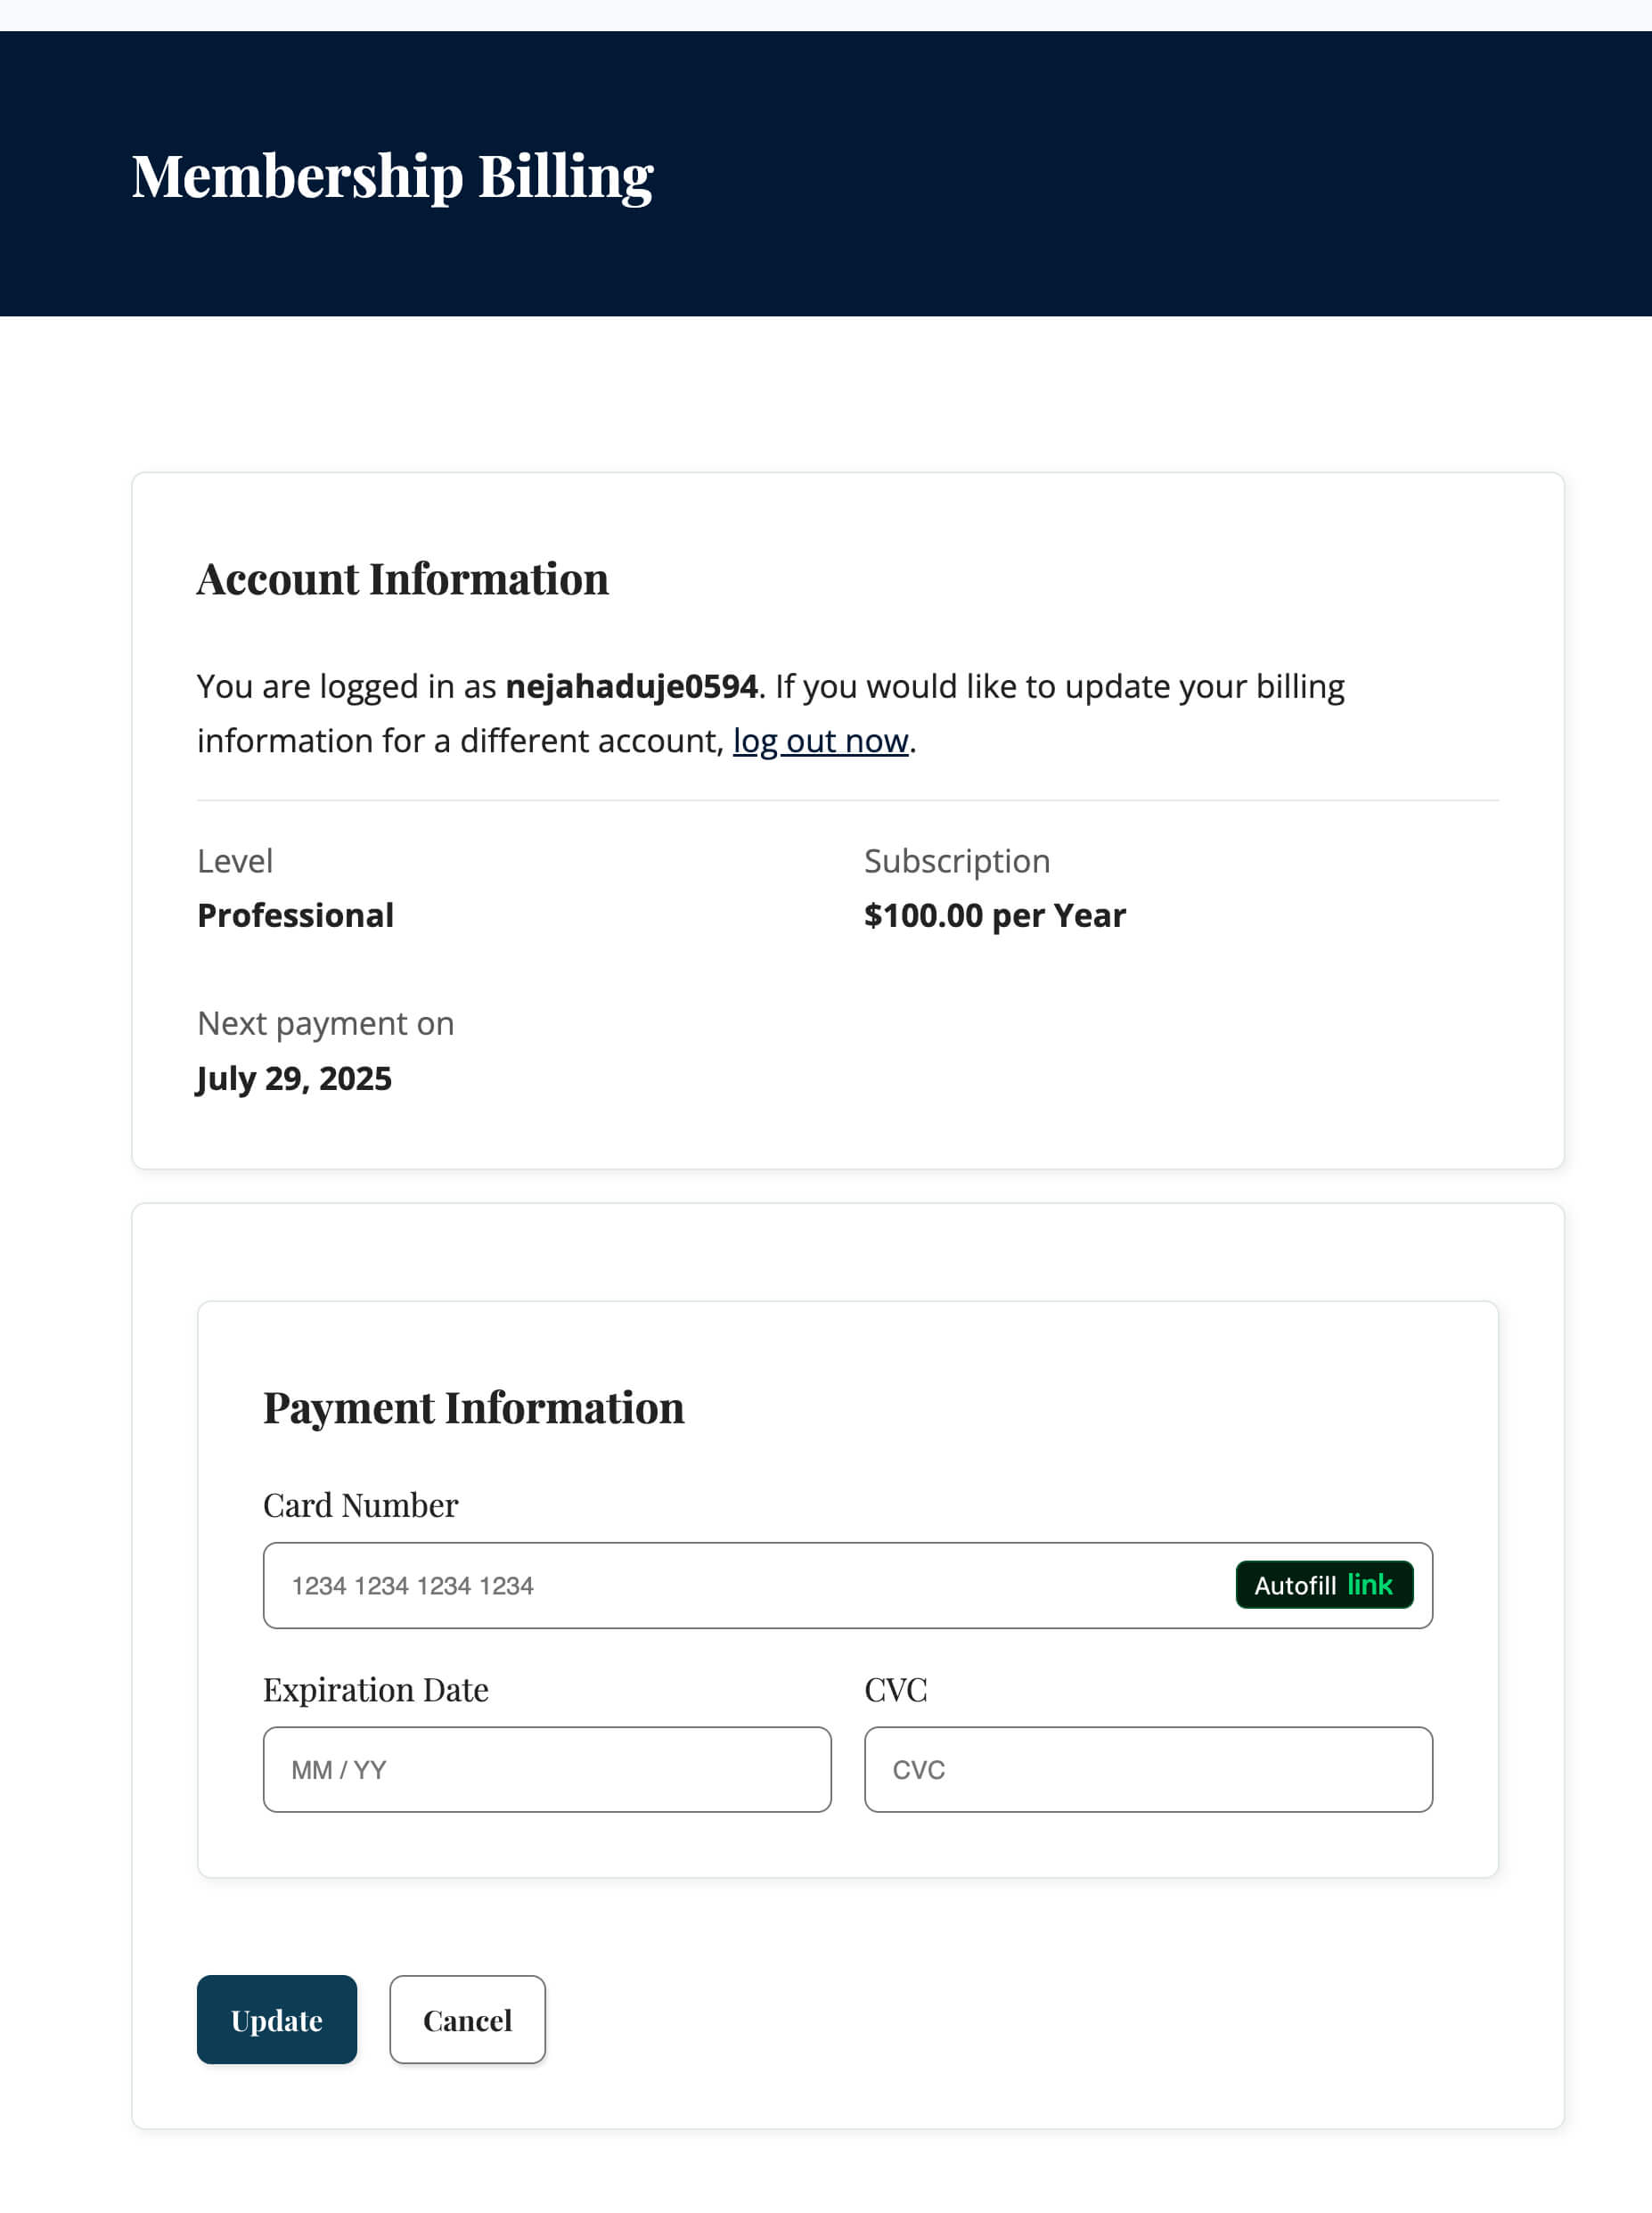The width and height of the screenshot is (1652, 2213).
Task: Click the $100.00 per Year subscription text
Action: click(x=995, y=914)
